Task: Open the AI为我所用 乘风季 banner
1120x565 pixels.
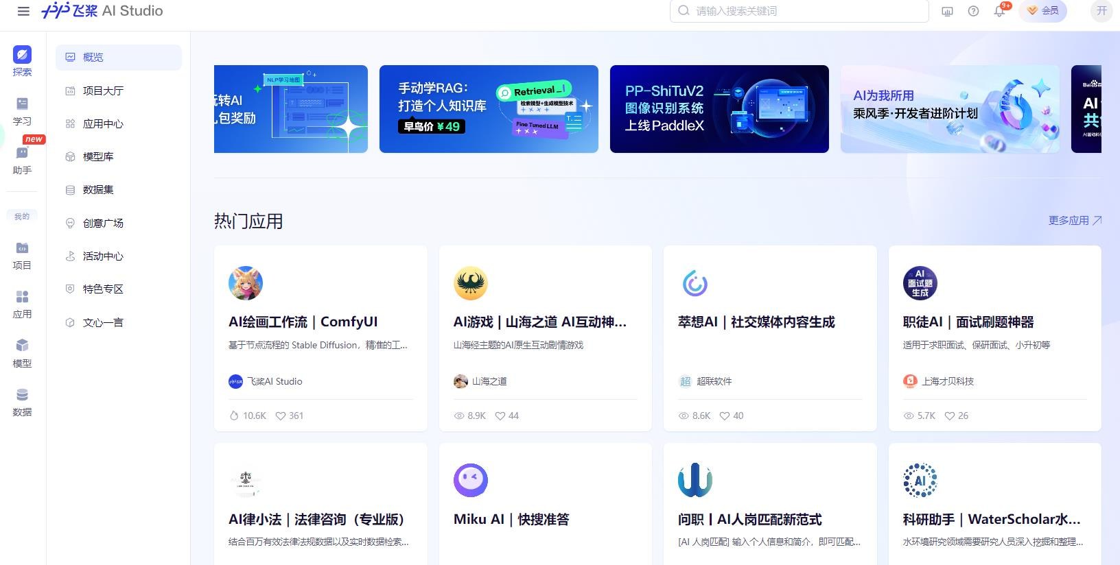Action: point(950,109)
